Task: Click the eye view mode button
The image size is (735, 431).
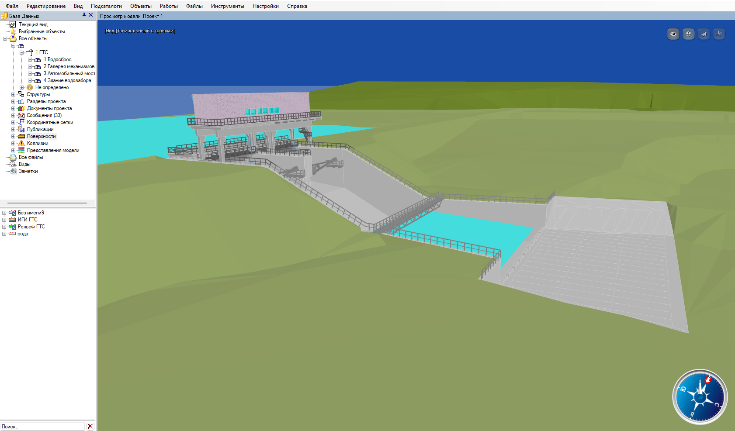Action: 673,34
